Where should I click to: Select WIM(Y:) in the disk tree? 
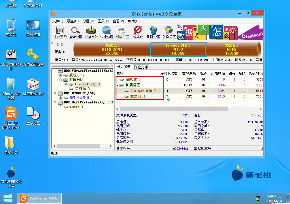[76, 107]
